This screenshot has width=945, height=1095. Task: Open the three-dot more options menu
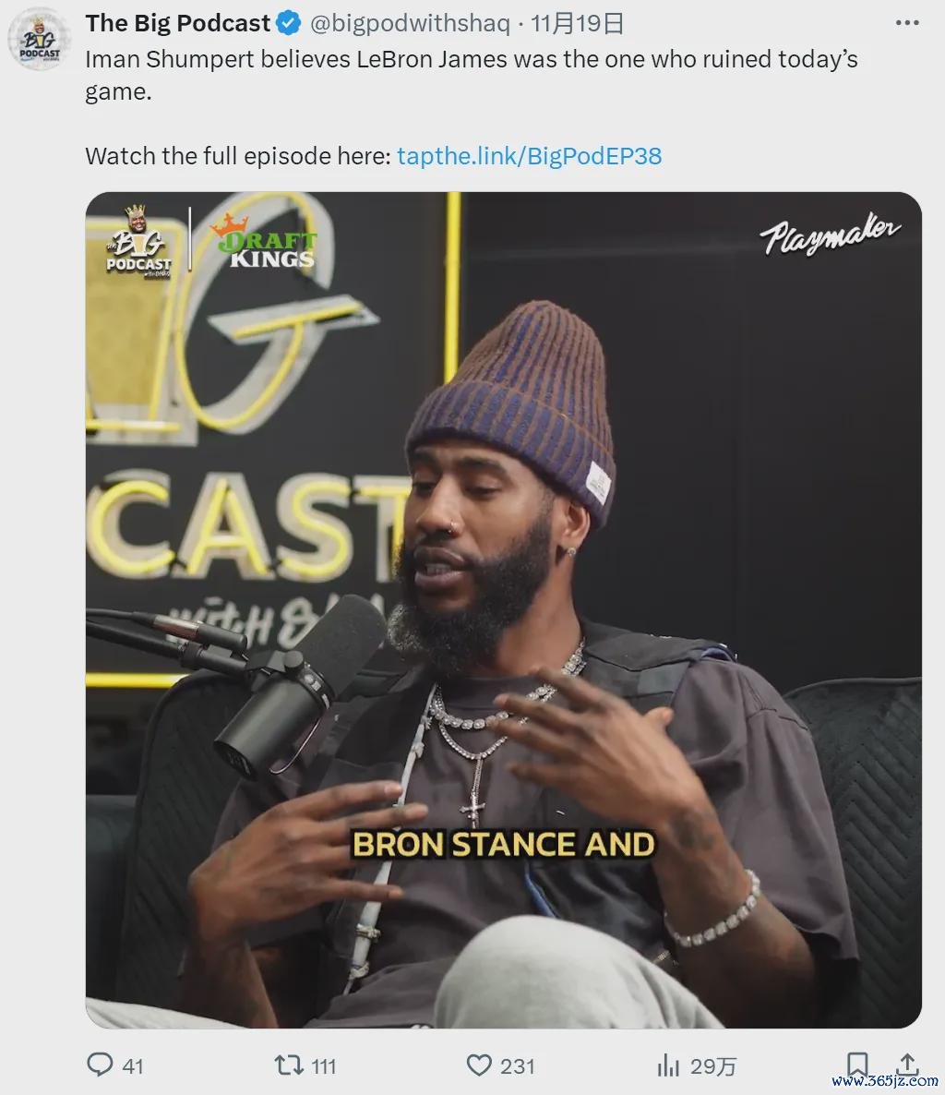click(x=906, y=23)
